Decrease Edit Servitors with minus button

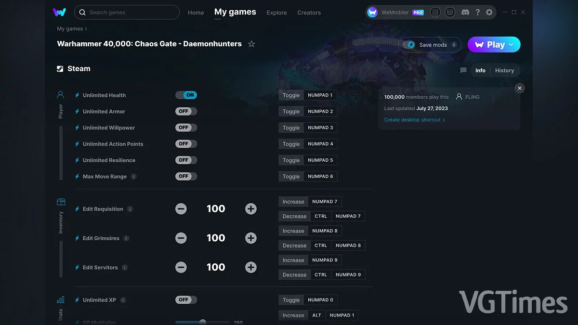pos(181,267)
